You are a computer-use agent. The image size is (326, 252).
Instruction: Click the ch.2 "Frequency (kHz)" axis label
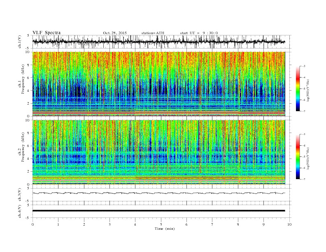pyautogui.click(x=23, y=147)
